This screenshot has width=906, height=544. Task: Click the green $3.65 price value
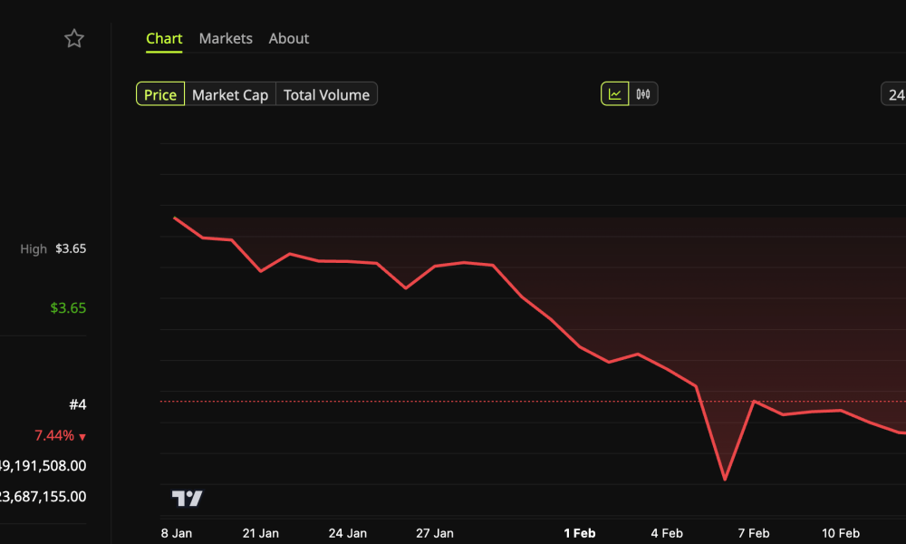coord(68,307)
